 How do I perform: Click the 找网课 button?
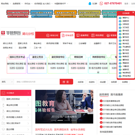pyautogui.click(x=114, y=82)
